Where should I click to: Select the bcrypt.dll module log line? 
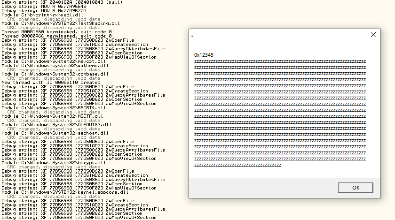tap(54, 163)
